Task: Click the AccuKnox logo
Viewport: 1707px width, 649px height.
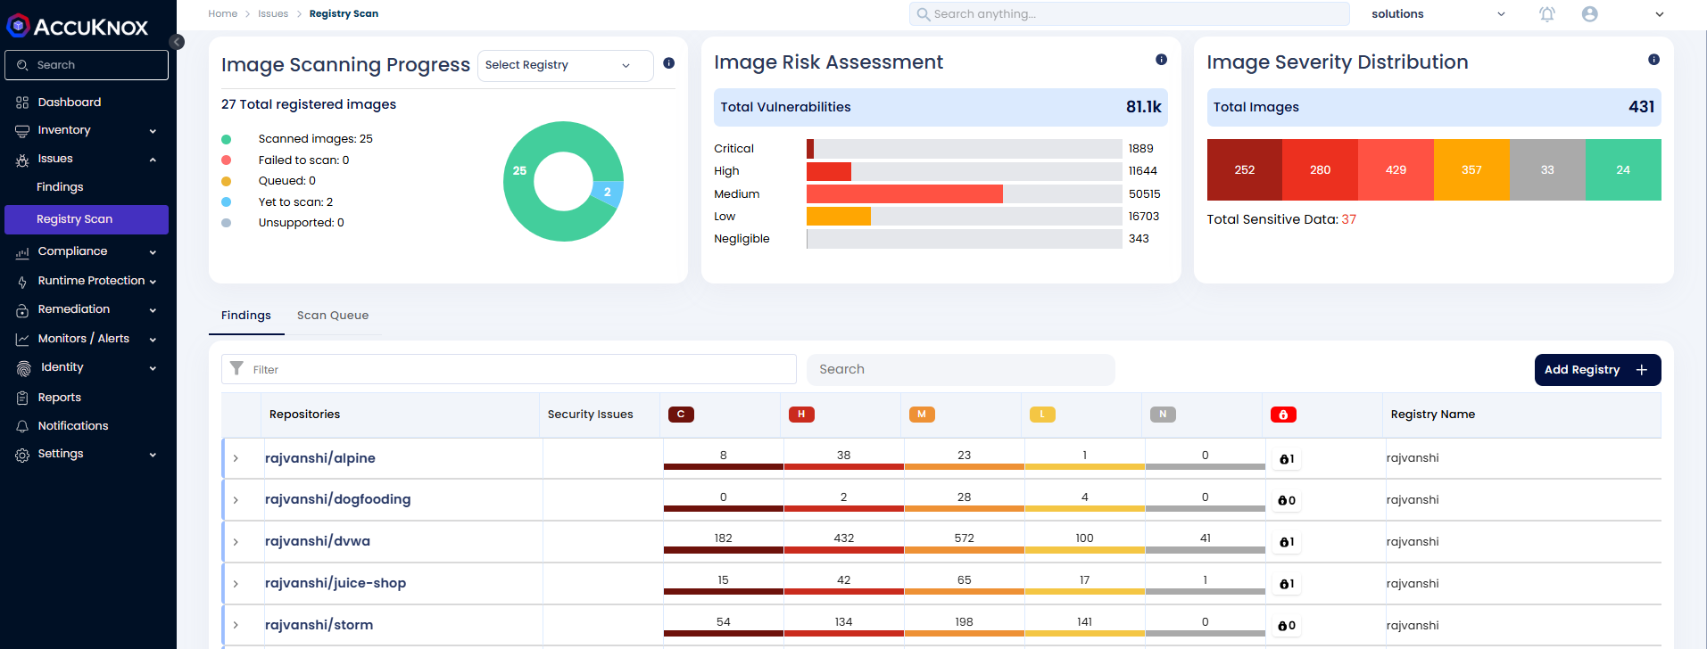Action: click(78, 27)
